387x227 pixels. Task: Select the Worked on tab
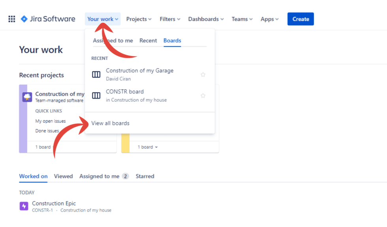pos(33,176)
